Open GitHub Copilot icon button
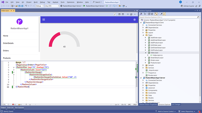 point(182,6)
